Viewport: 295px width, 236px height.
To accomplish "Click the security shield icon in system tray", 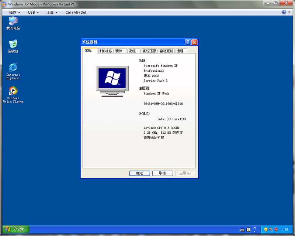I will point(265,229).
